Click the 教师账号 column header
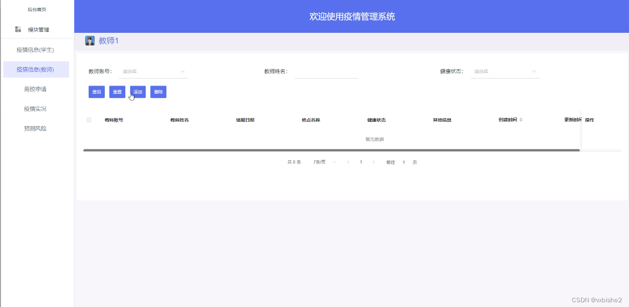The image size is (629, 307). pos(114,120)
